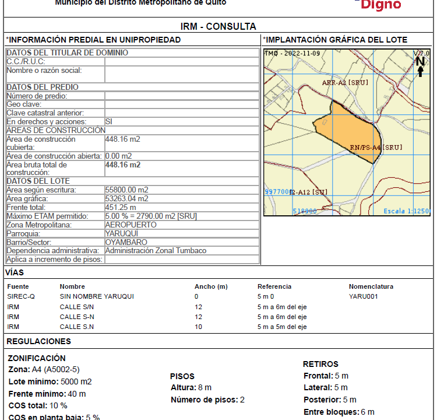Click the Aplica a incremento de pisos value cell
437x420 pixels.
coord(182,260)
